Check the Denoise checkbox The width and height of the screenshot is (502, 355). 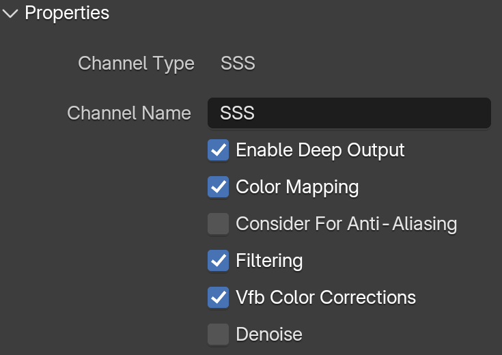coord(218,335)
